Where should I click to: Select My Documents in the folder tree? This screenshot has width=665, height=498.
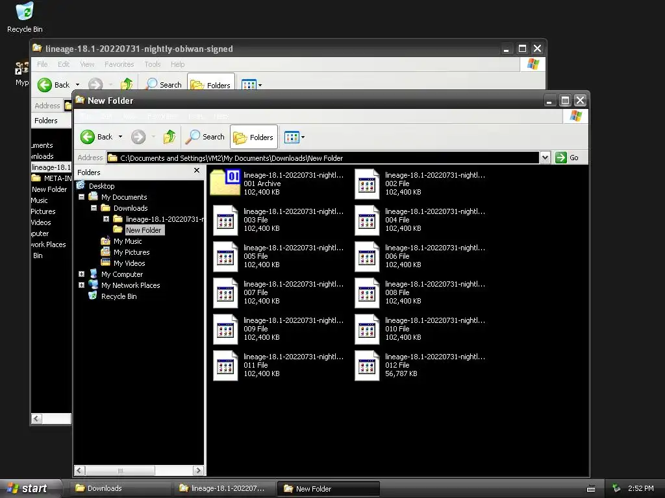[x=124, y=197]
